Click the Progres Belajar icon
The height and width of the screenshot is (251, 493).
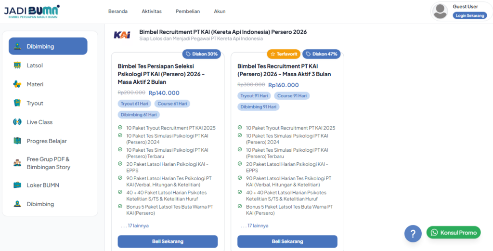coord(17,141)
